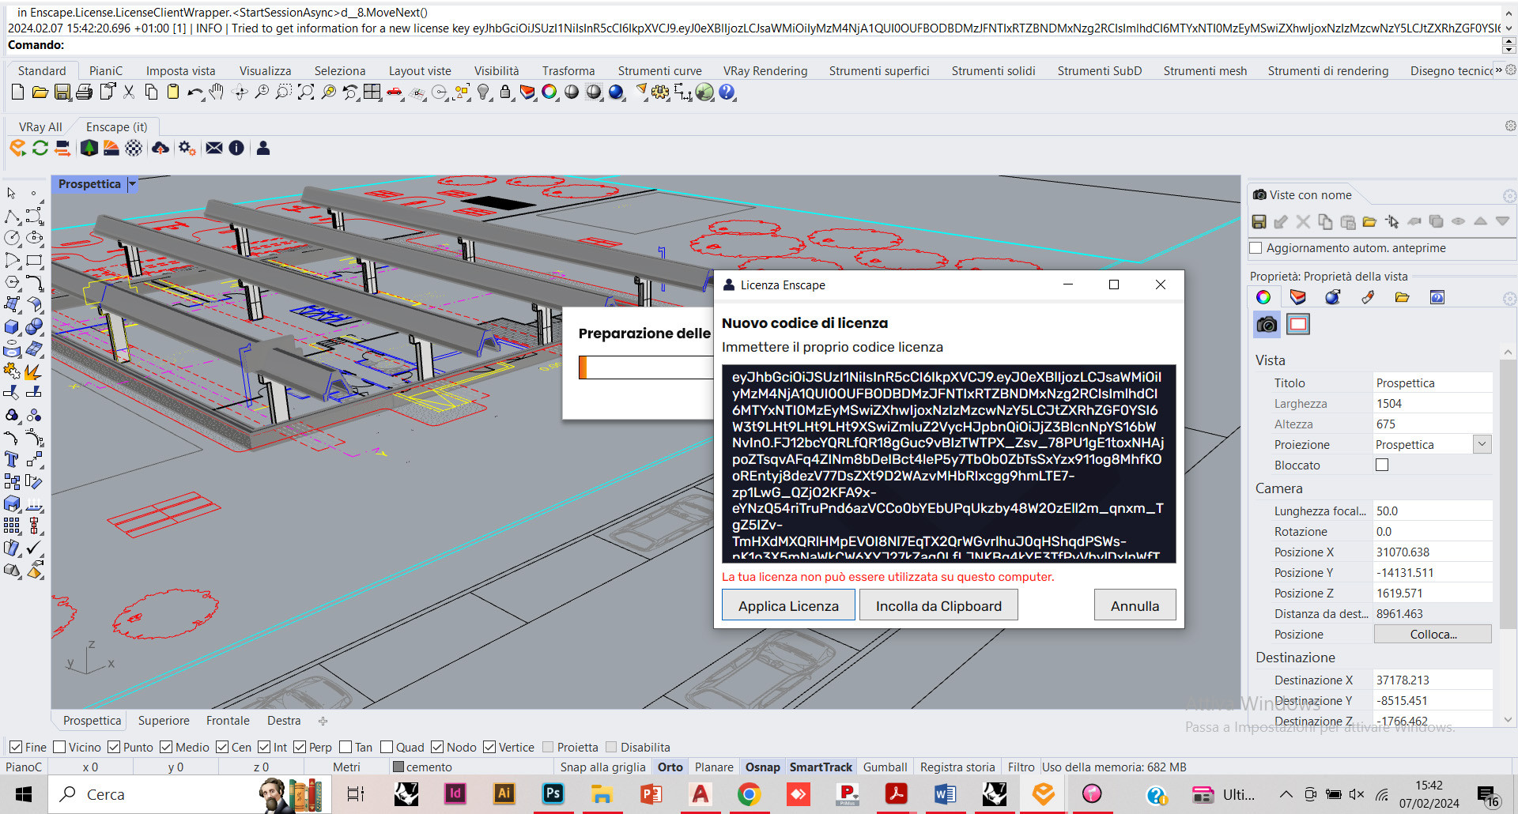Click the Save floppy disk icon in Standard toolbar

[x=62, y=92]
